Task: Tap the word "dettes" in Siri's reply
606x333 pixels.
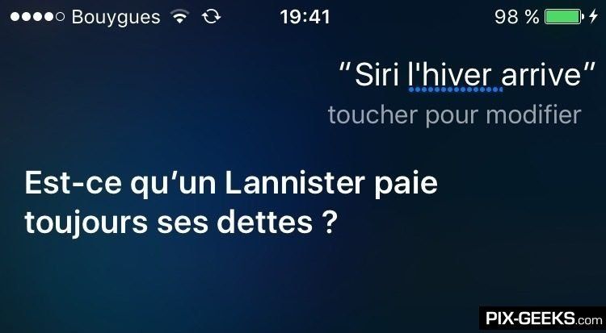Action: (x=265, y=222)
